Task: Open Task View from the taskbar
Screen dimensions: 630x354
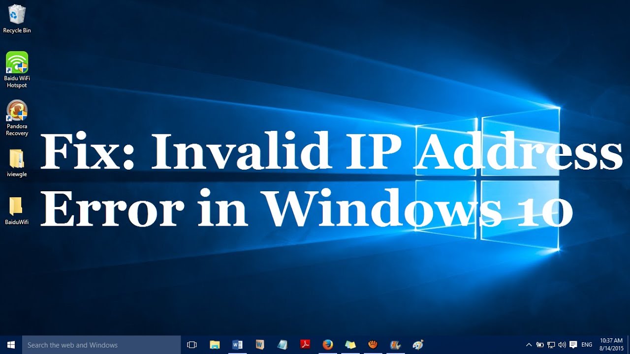Action: click(x=192, y=345)
